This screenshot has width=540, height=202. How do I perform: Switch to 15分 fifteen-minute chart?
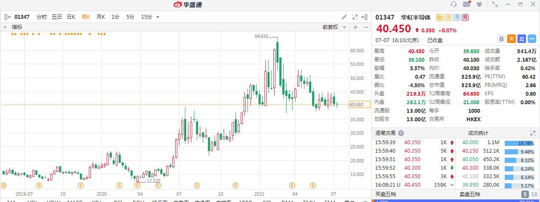147,17
